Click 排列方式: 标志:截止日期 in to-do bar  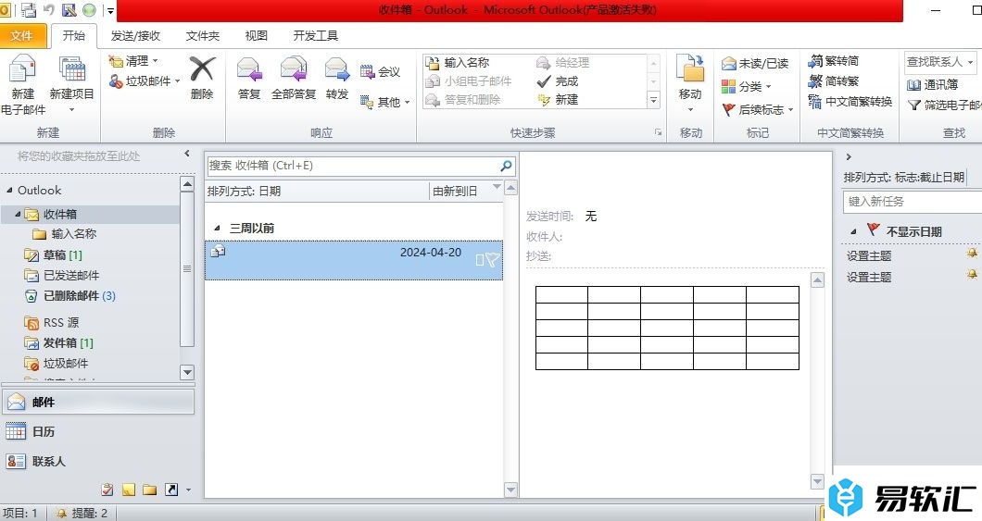coord(904,178)
